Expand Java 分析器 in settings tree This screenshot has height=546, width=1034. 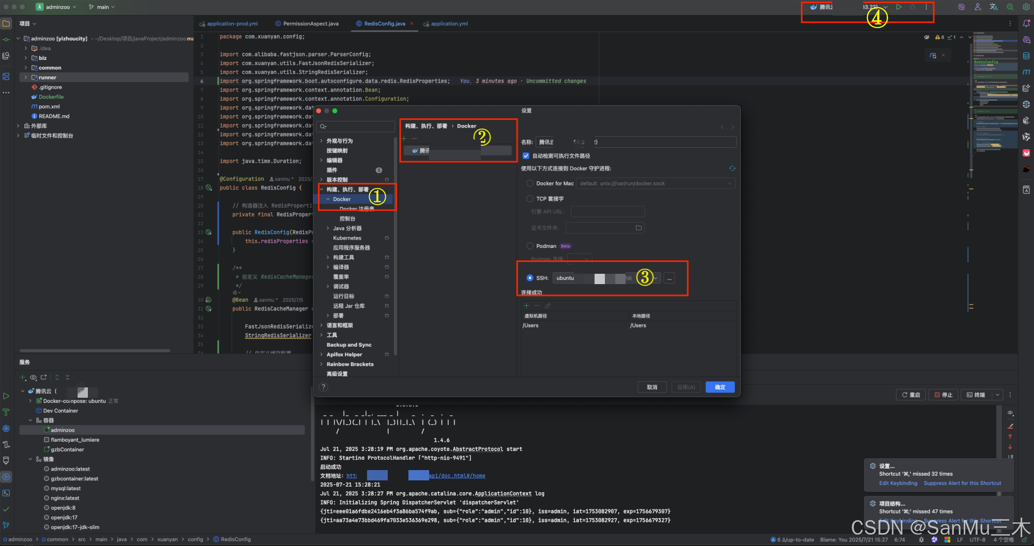click(328, 228)
